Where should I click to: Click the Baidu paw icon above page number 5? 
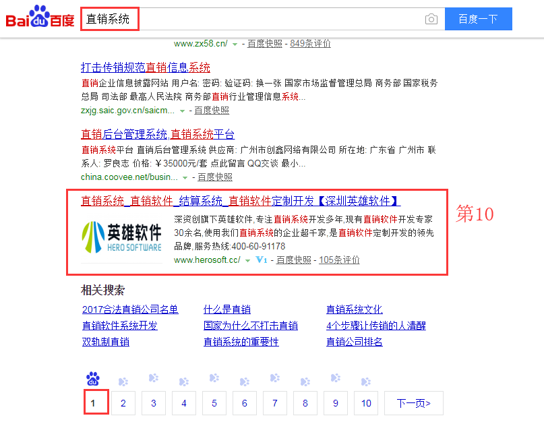214,380
